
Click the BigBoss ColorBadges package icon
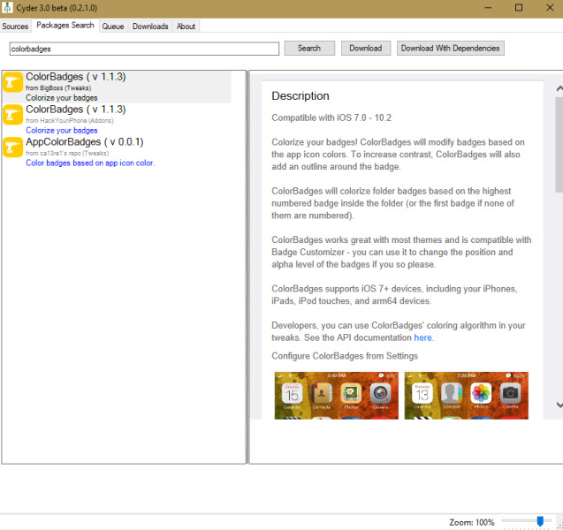point(13,86)
